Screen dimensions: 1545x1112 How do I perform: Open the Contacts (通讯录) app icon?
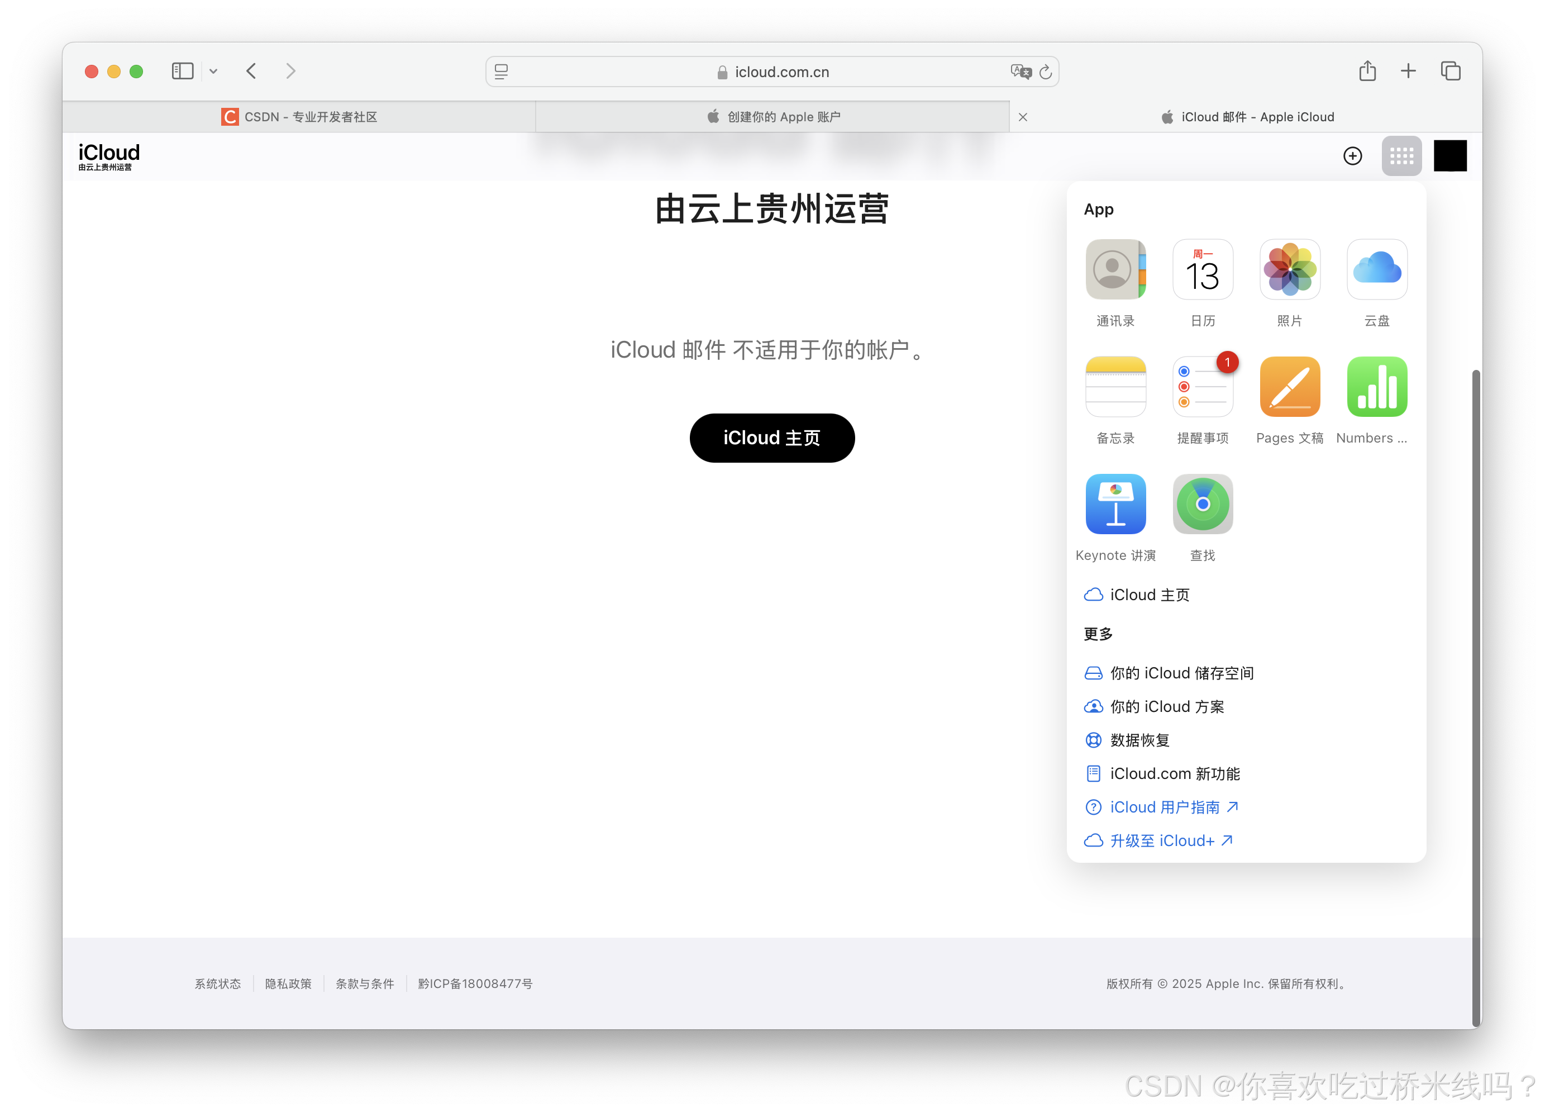pyautogui.click(x=1115, y=269)
